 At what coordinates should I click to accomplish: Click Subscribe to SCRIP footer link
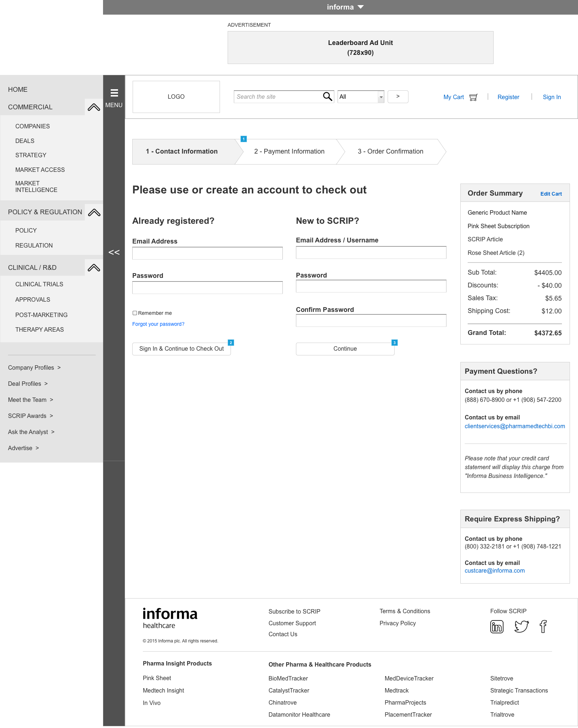[x=294, y=611]
